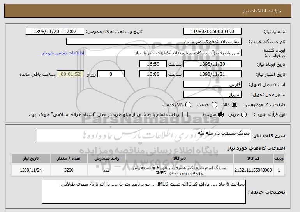Click the تاریخ نیاز column header
The width and height of the screenshot is (300, 212).
pos(31,159)
